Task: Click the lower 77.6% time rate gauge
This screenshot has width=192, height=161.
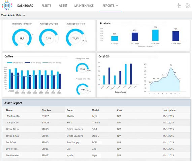Action: 83,89
